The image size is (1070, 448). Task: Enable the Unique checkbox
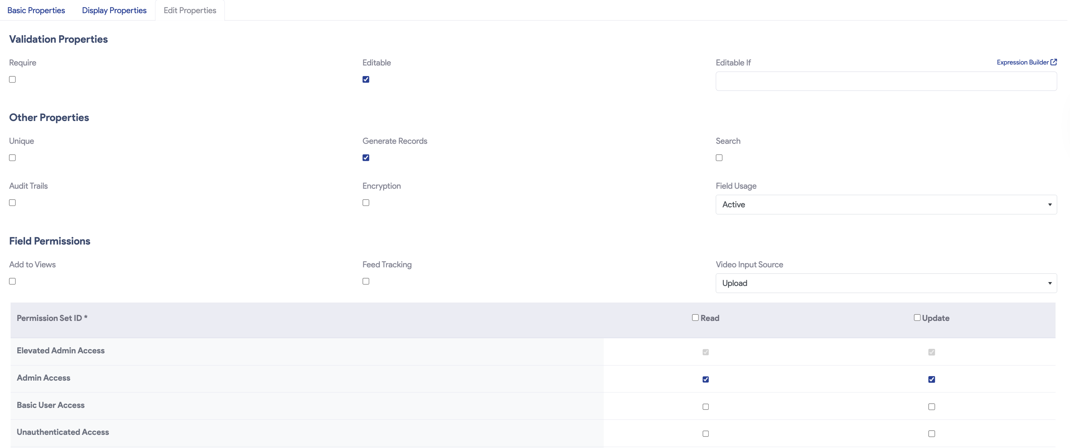[12, 157]
